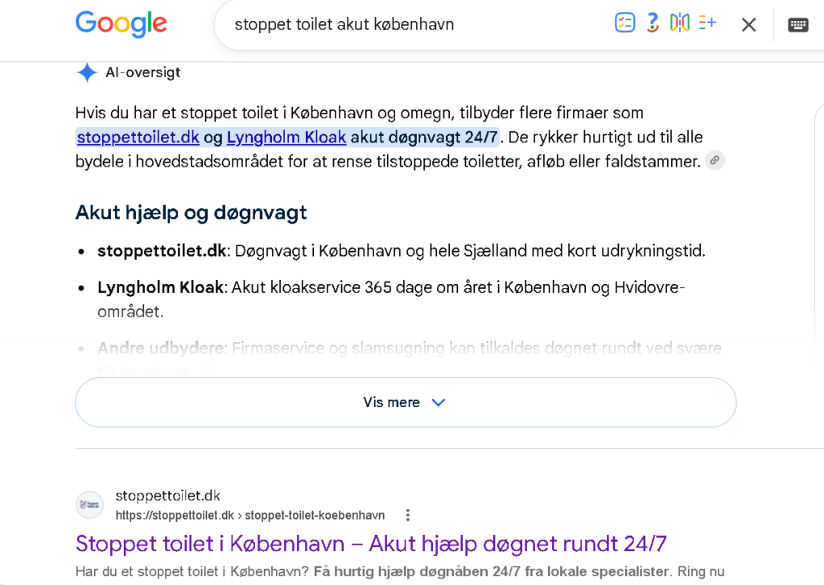The width and height of the screenshot is (824, 585).
Task: Click the checklist extension icon in search bar
Action: click(624, 23)
